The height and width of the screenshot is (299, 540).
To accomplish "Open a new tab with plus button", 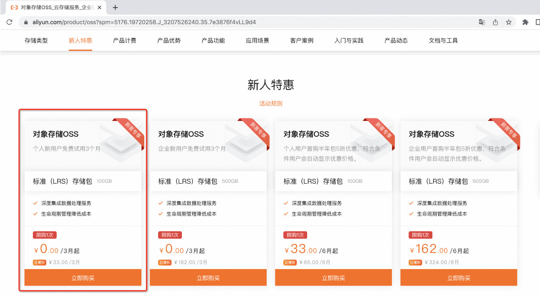I will [x=115, y=7].
